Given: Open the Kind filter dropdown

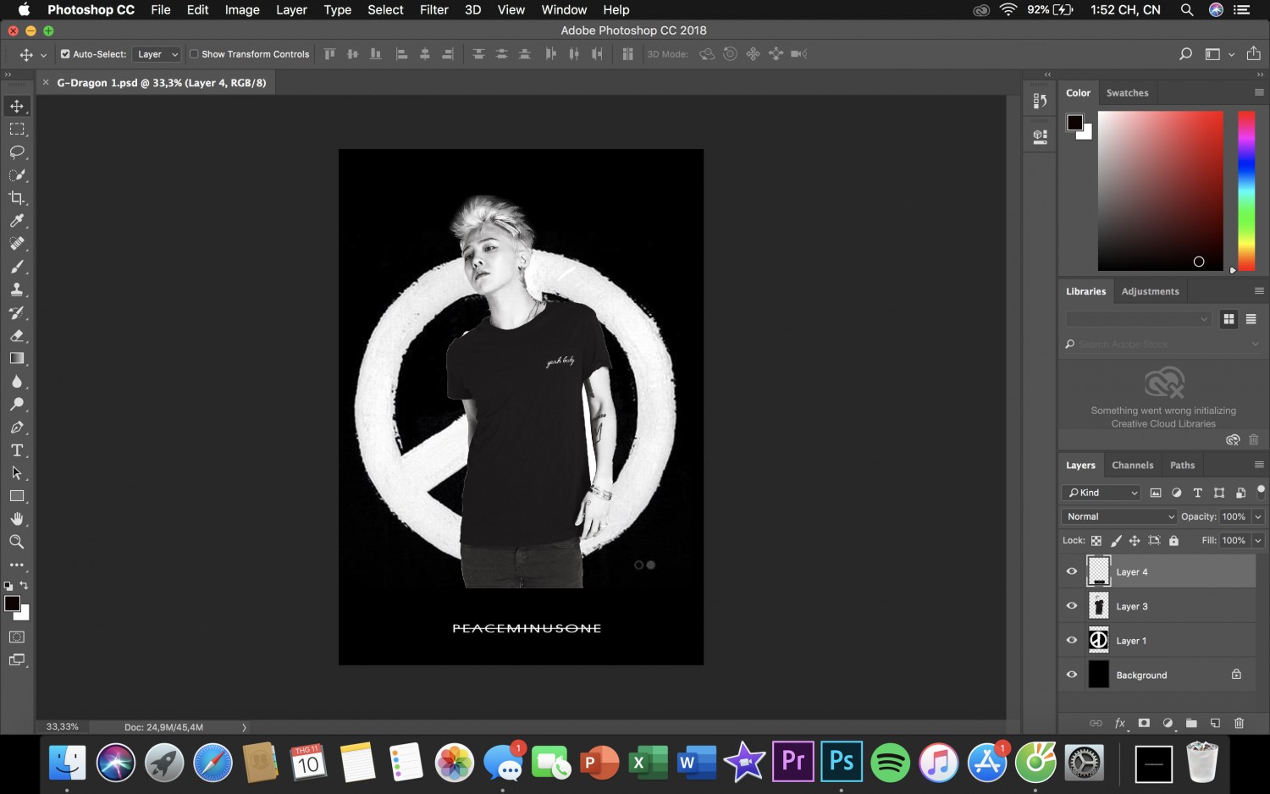Looking at the screenshot, I should [1102, 493].
